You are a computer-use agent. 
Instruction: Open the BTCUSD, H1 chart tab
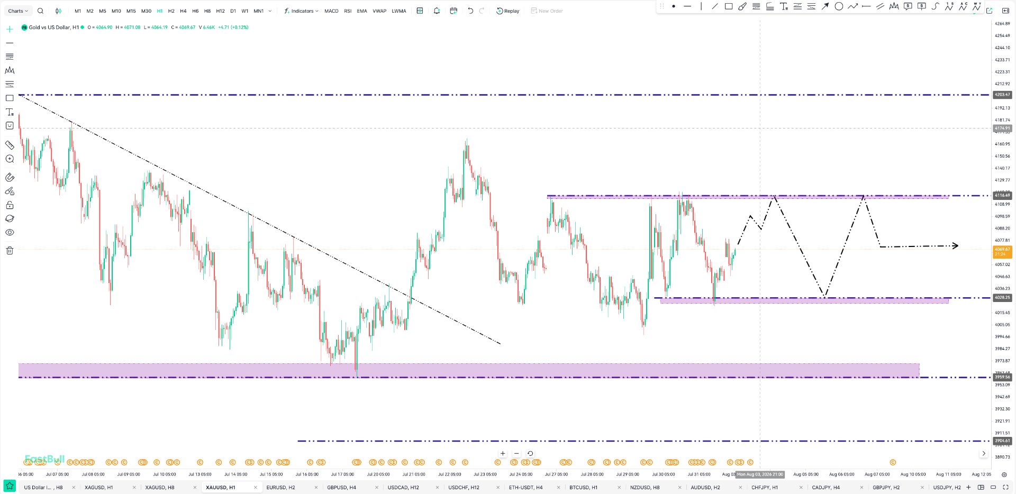tap(584, 487)
